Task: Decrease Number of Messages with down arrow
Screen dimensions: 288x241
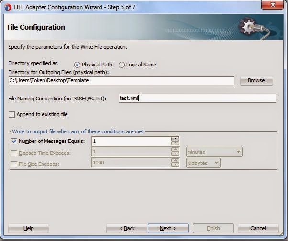Action: (x=175, y=143)
